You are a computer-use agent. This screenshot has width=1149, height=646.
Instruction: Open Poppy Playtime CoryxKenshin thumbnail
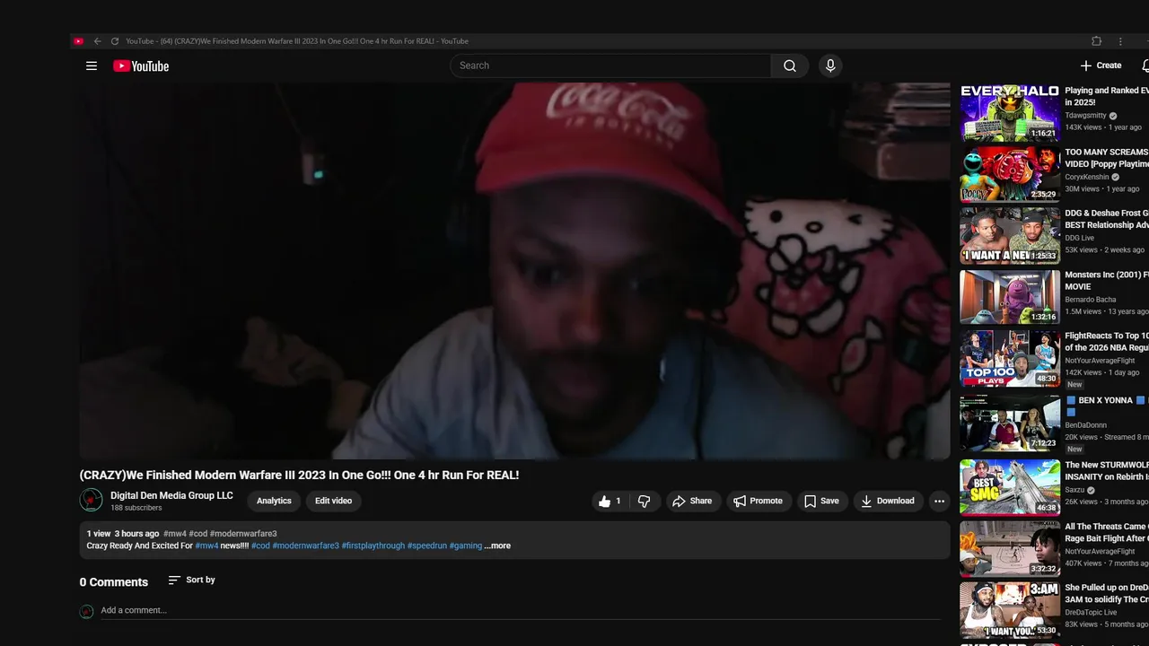tap(1010, 175)
